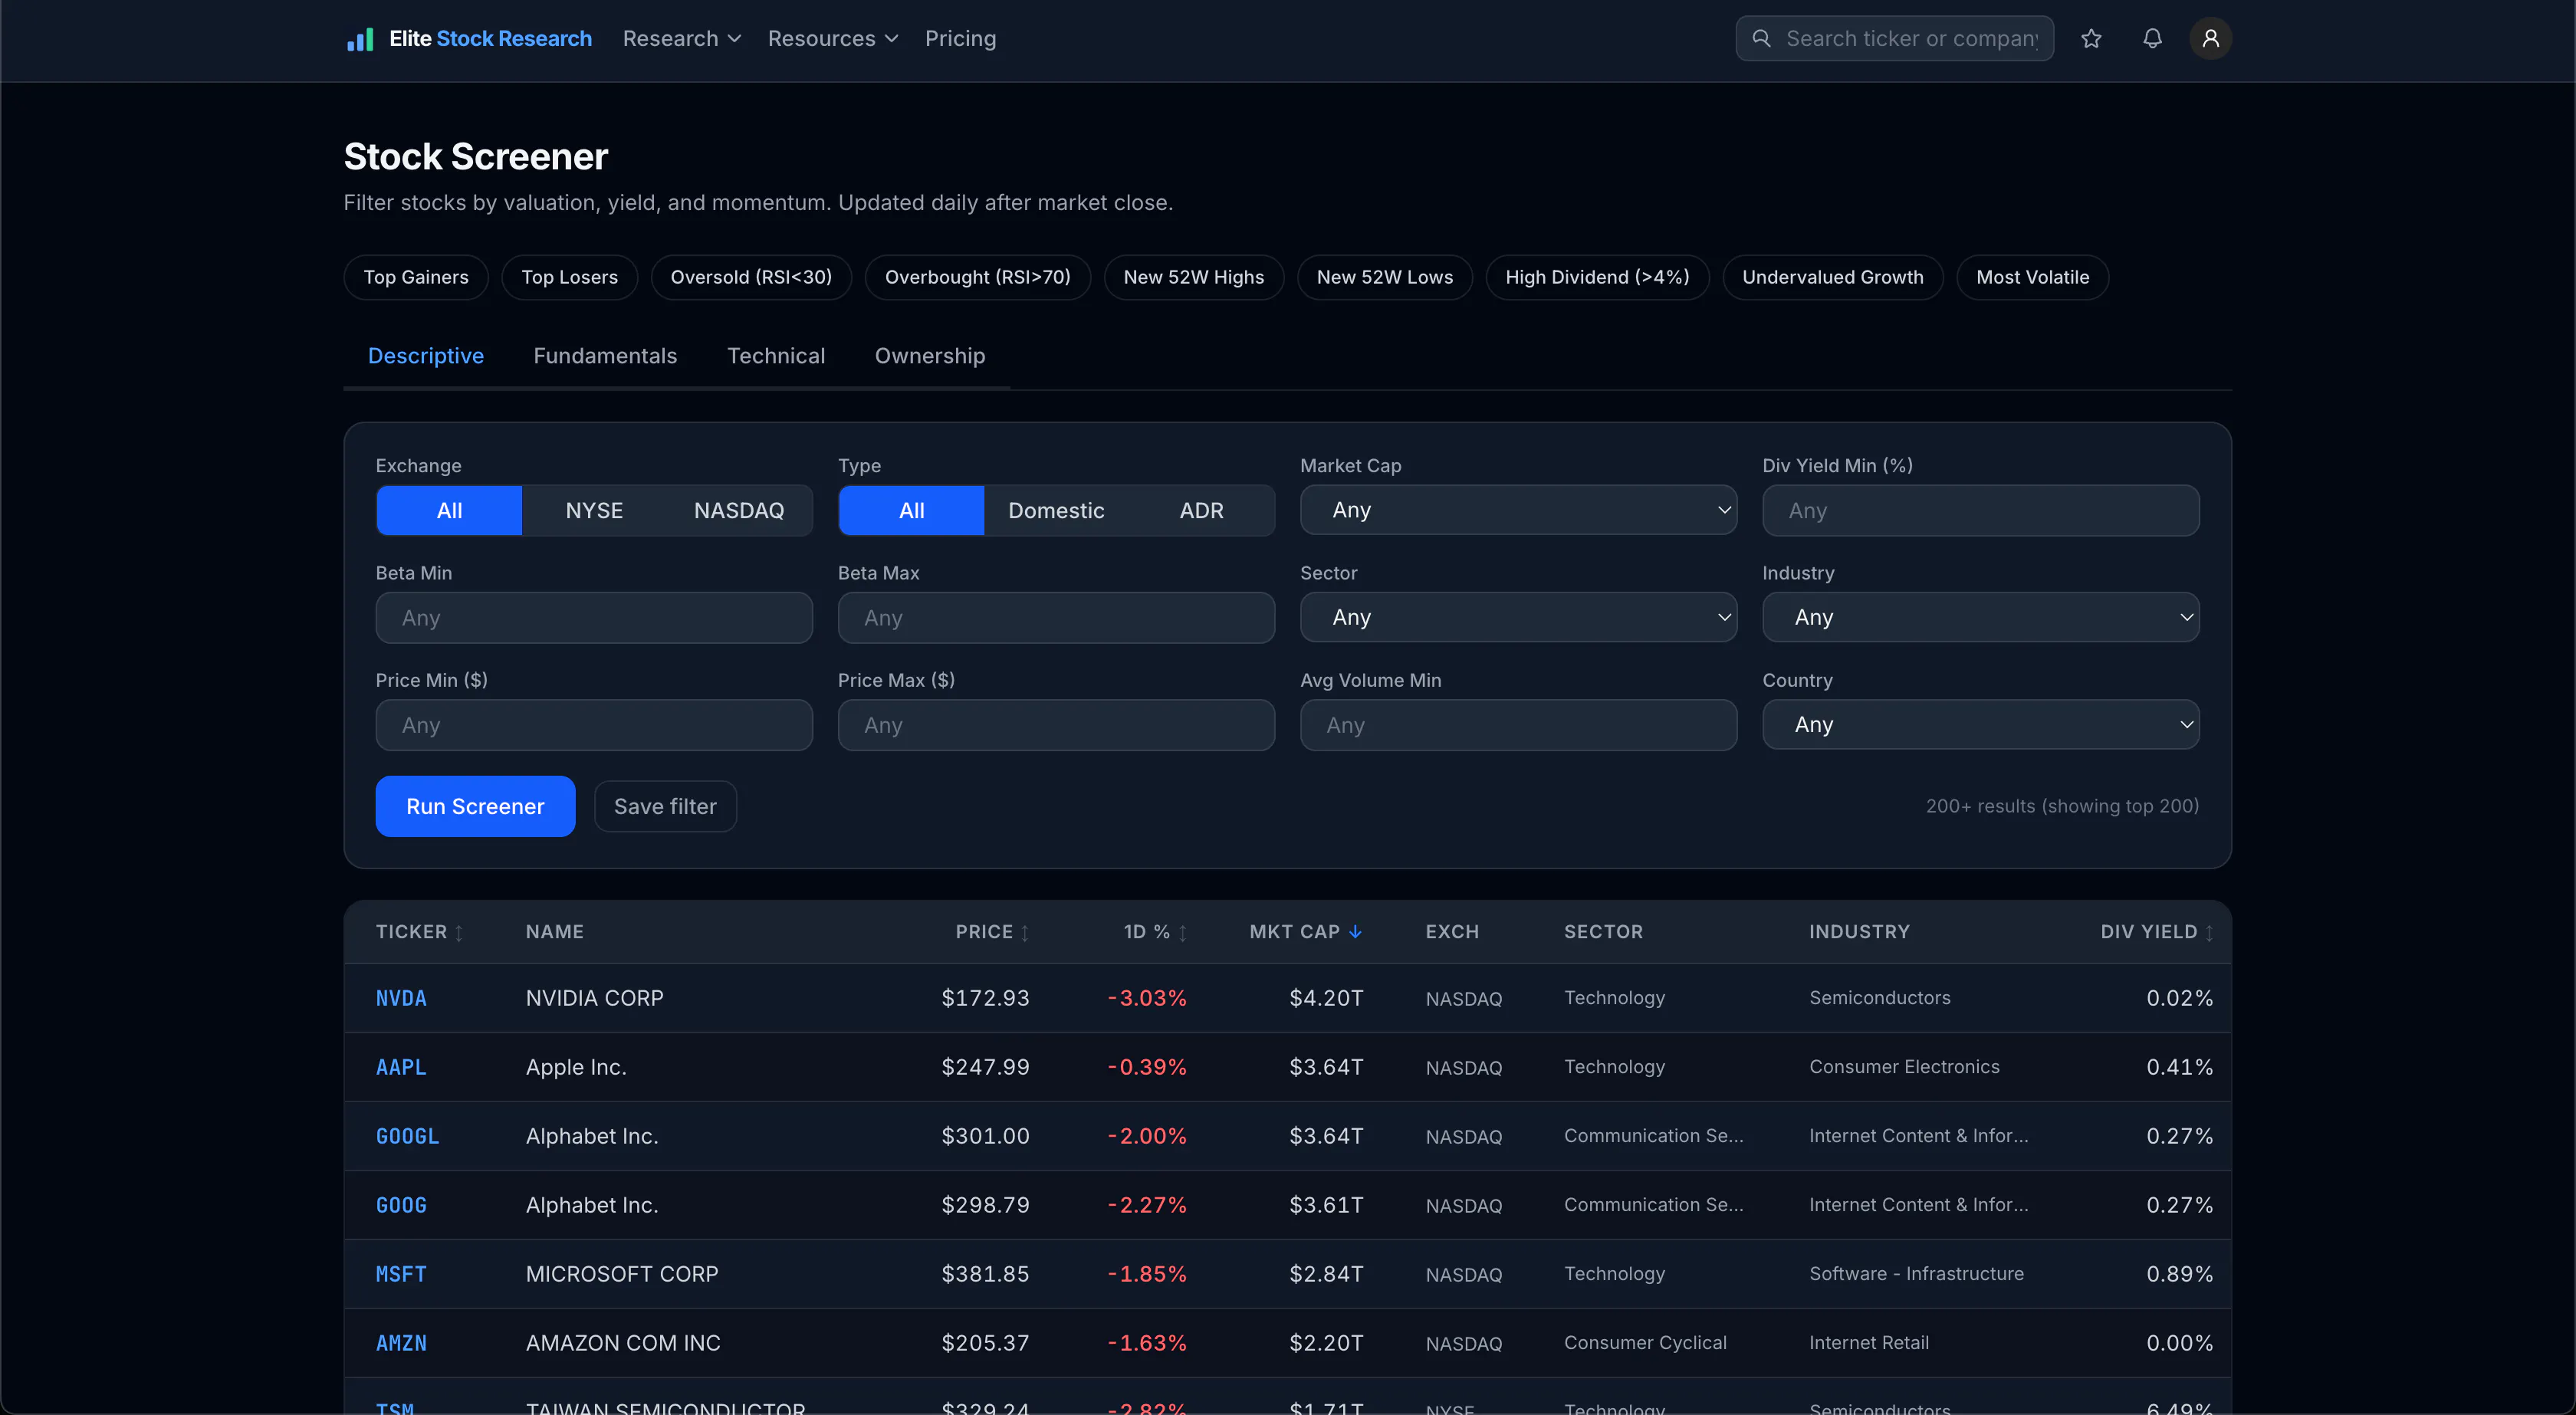Expand the Resources nav menu
The image size is (2576, 1415).
[833, 38]
